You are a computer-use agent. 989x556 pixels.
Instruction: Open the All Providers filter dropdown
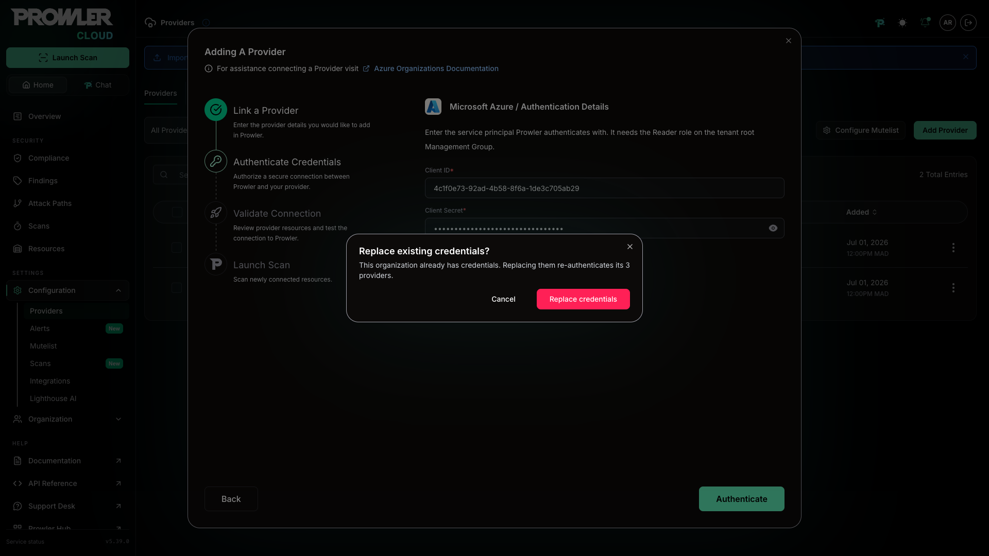pos(166,130)
